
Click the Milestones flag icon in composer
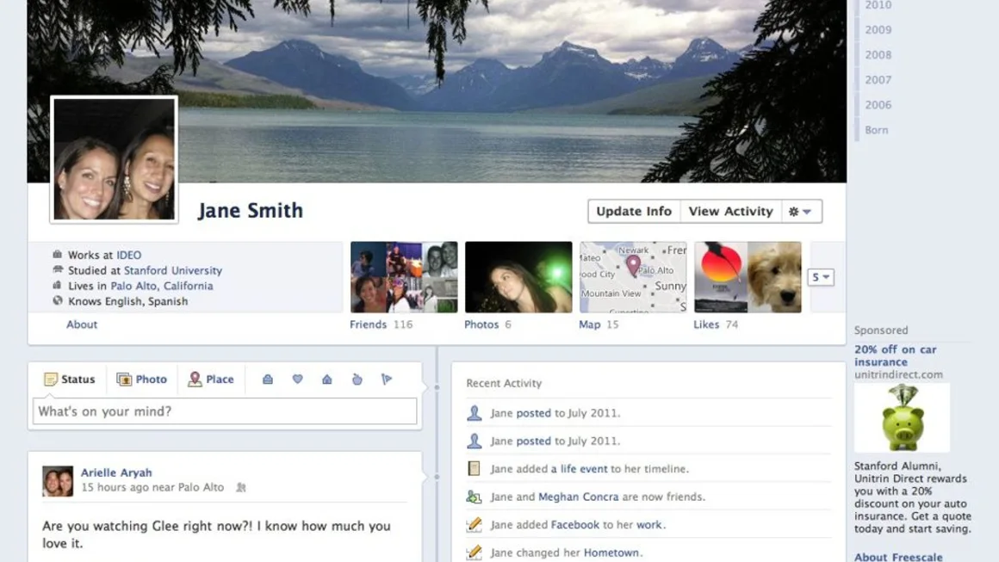[x=386, y=380]
